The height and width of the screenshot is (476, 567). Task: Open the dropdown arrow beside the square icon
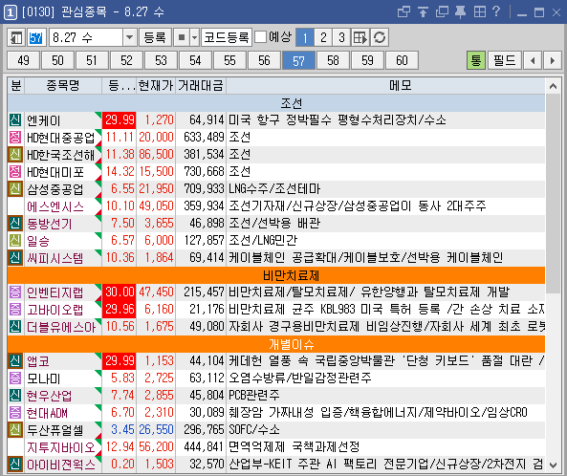[195, 37]
